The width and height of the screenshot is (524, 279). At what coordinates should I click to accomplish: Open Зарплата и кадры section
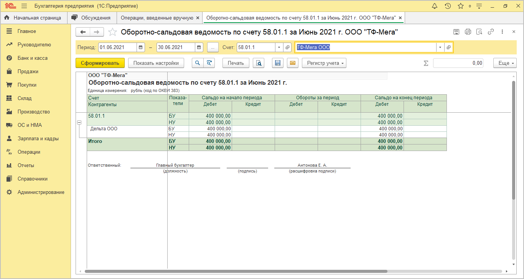[x=35, y=139]
